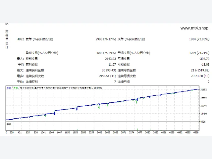
Task: Click the x-axis label 228
Action: coord(12,132)
